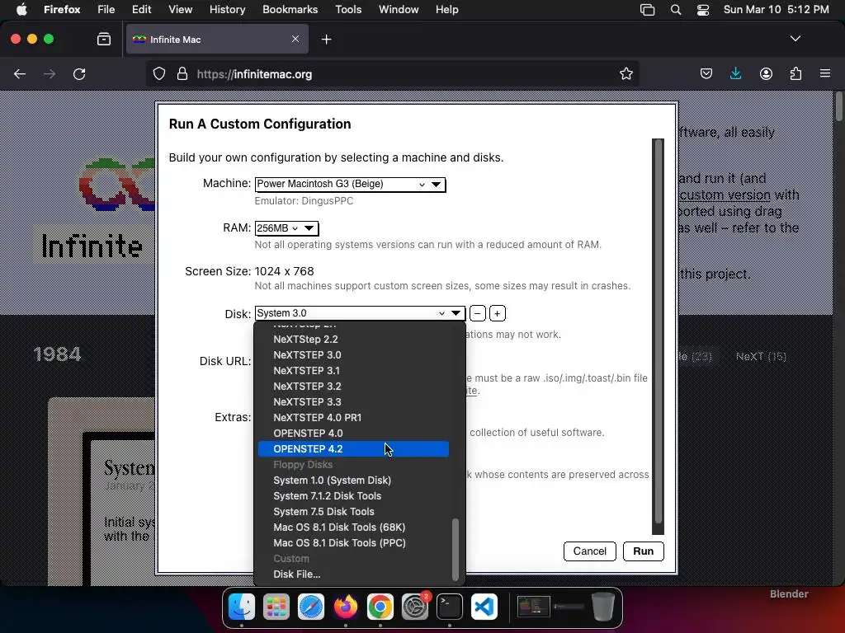Pick NeXTSTEP 3.3 disk option

(353, 401)
